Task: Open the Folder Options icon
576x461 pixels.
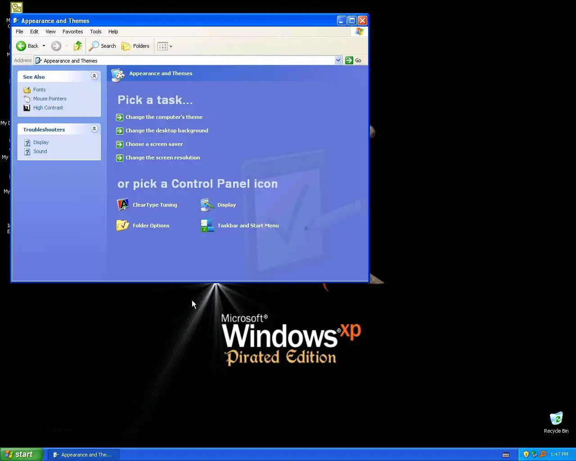Action: tap(143, 226)
